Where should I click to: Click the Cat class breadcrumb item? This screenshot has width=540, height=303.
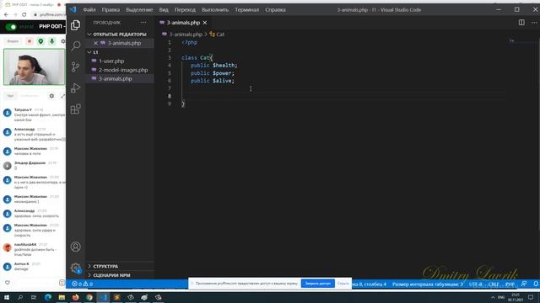click(x=217, y=35)
